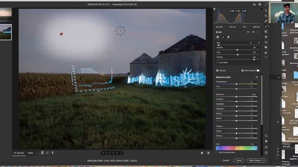The height and width of the screenshot is (167, 298).
Task: Click the Feather slider handle
Action: click(x=237, y=50)
